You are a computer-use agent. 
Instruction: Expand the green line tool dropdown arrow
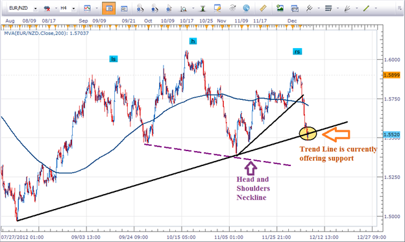[x=376, y=8]
